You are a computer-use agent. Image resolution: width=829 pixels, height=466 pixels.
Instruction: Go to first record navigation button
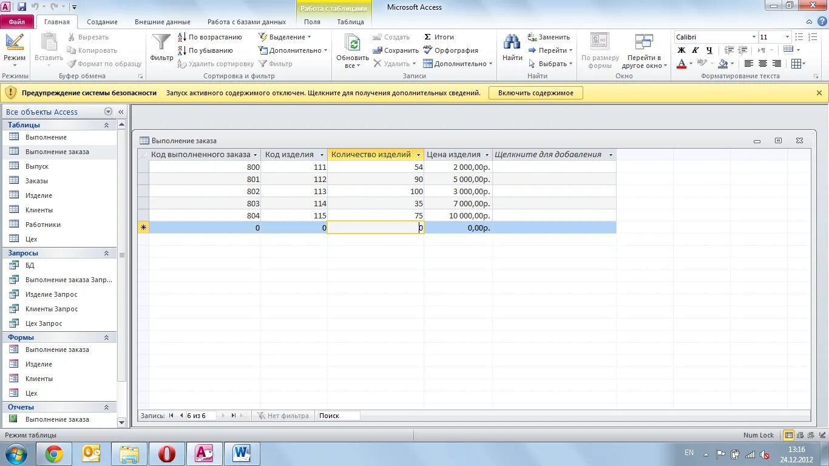[171, 416]
